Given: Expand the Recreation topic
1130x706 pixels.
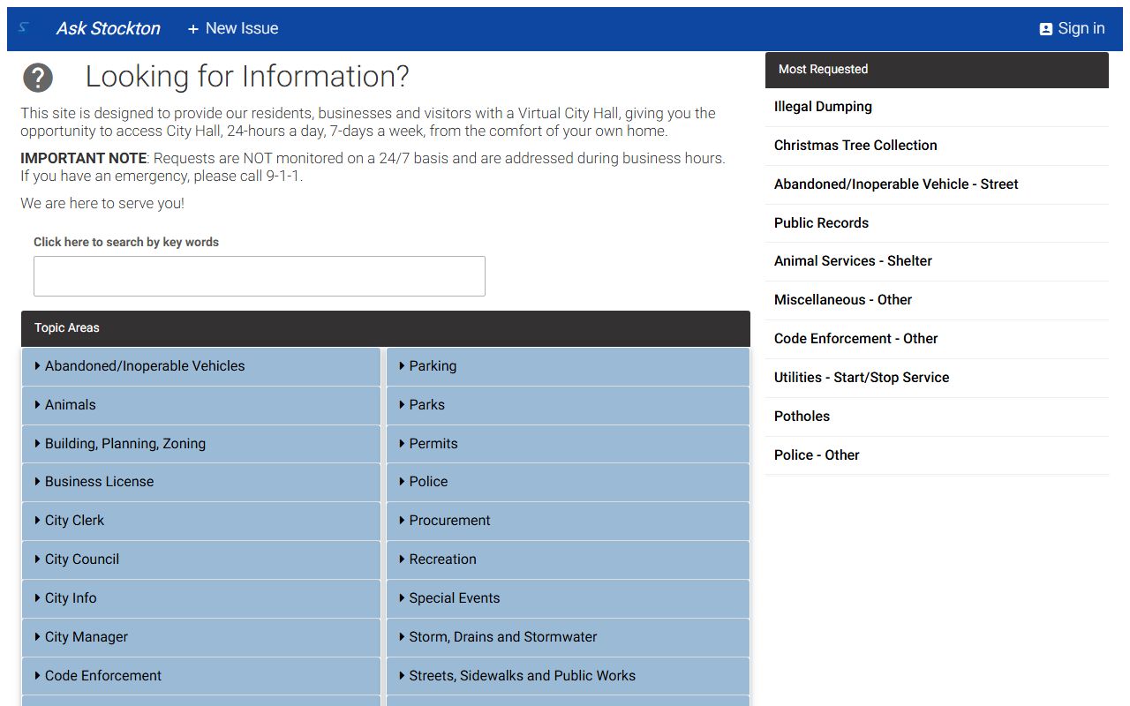Looking at the screenshot, I should click(568, 560).
